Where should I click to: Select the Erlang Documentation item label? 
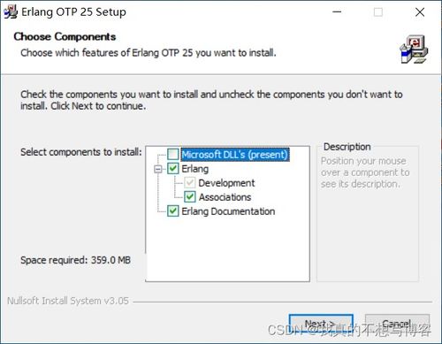[228, 211]
